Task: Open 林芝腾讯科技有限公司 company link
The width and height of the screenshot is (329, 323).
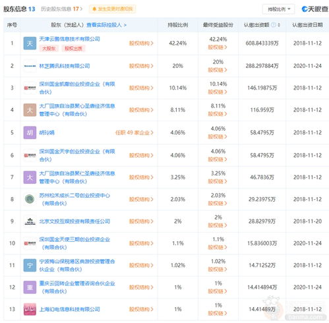Action: point(65,66)
